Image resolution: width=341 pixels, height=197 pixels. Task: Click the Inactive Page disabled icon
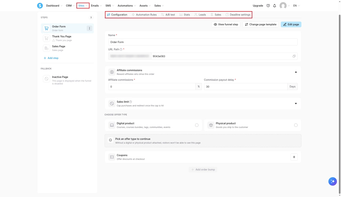[47, 79]
